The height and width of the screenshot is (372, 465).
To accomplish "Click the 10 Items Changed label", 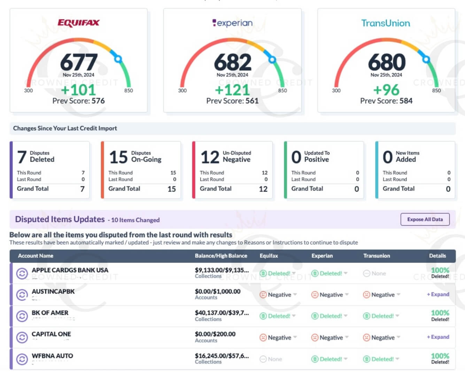I will point(135,220).
